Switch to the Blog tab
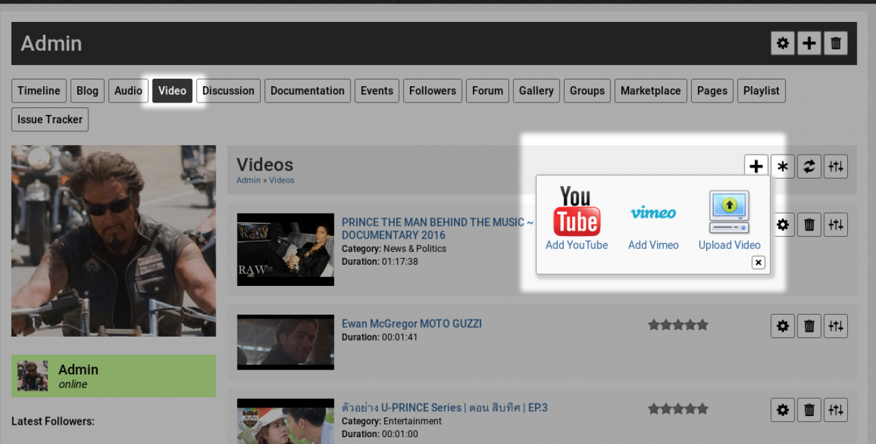 click(x=88, y=90)
